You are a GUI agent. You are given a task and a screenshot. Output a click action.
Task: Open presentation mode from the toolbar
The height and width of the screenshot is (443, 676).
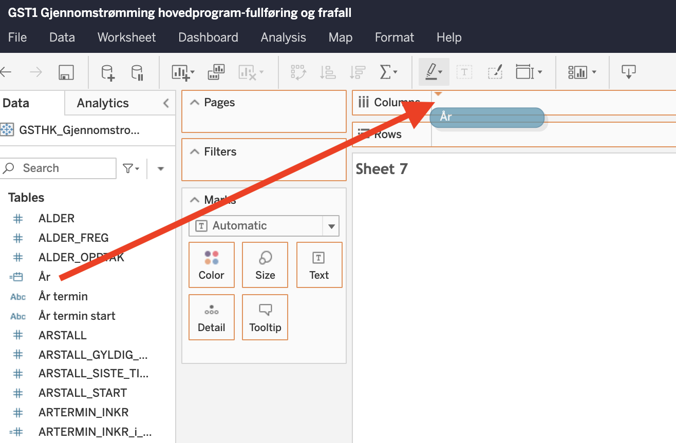[628, 72]
